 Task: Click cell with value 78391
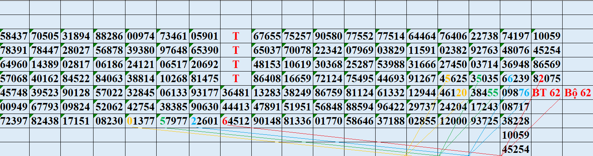(x=15, y=50)
